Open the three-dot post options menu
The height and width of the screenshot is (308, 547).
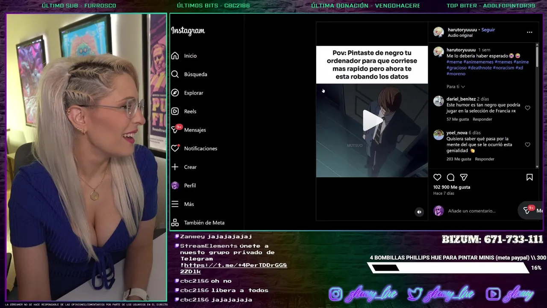click(529, 32)
